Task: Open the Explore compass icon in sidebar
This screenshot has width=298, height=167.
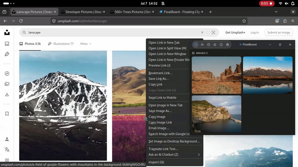Action: 7,74
